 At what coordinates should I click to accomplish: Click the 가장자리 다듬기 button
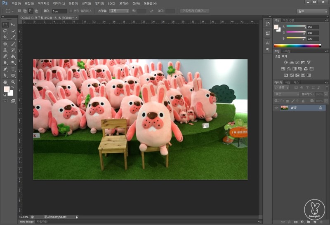[x=195, y=11]
